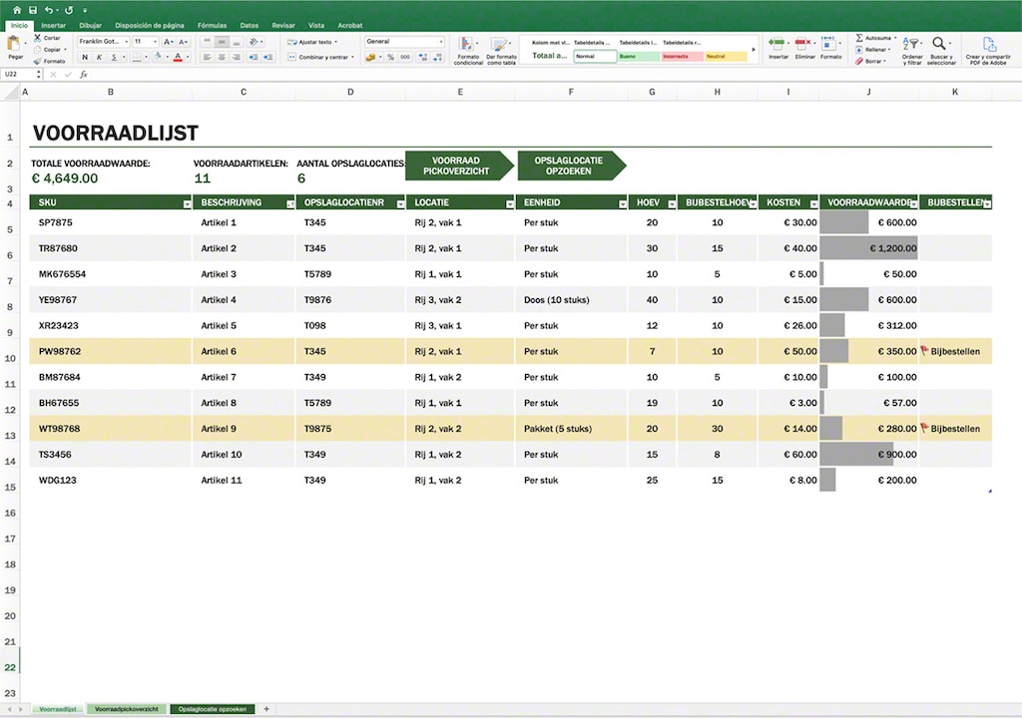The image size is (1022, 718).
Task: Align text left
Action: (x=207, y=57)
